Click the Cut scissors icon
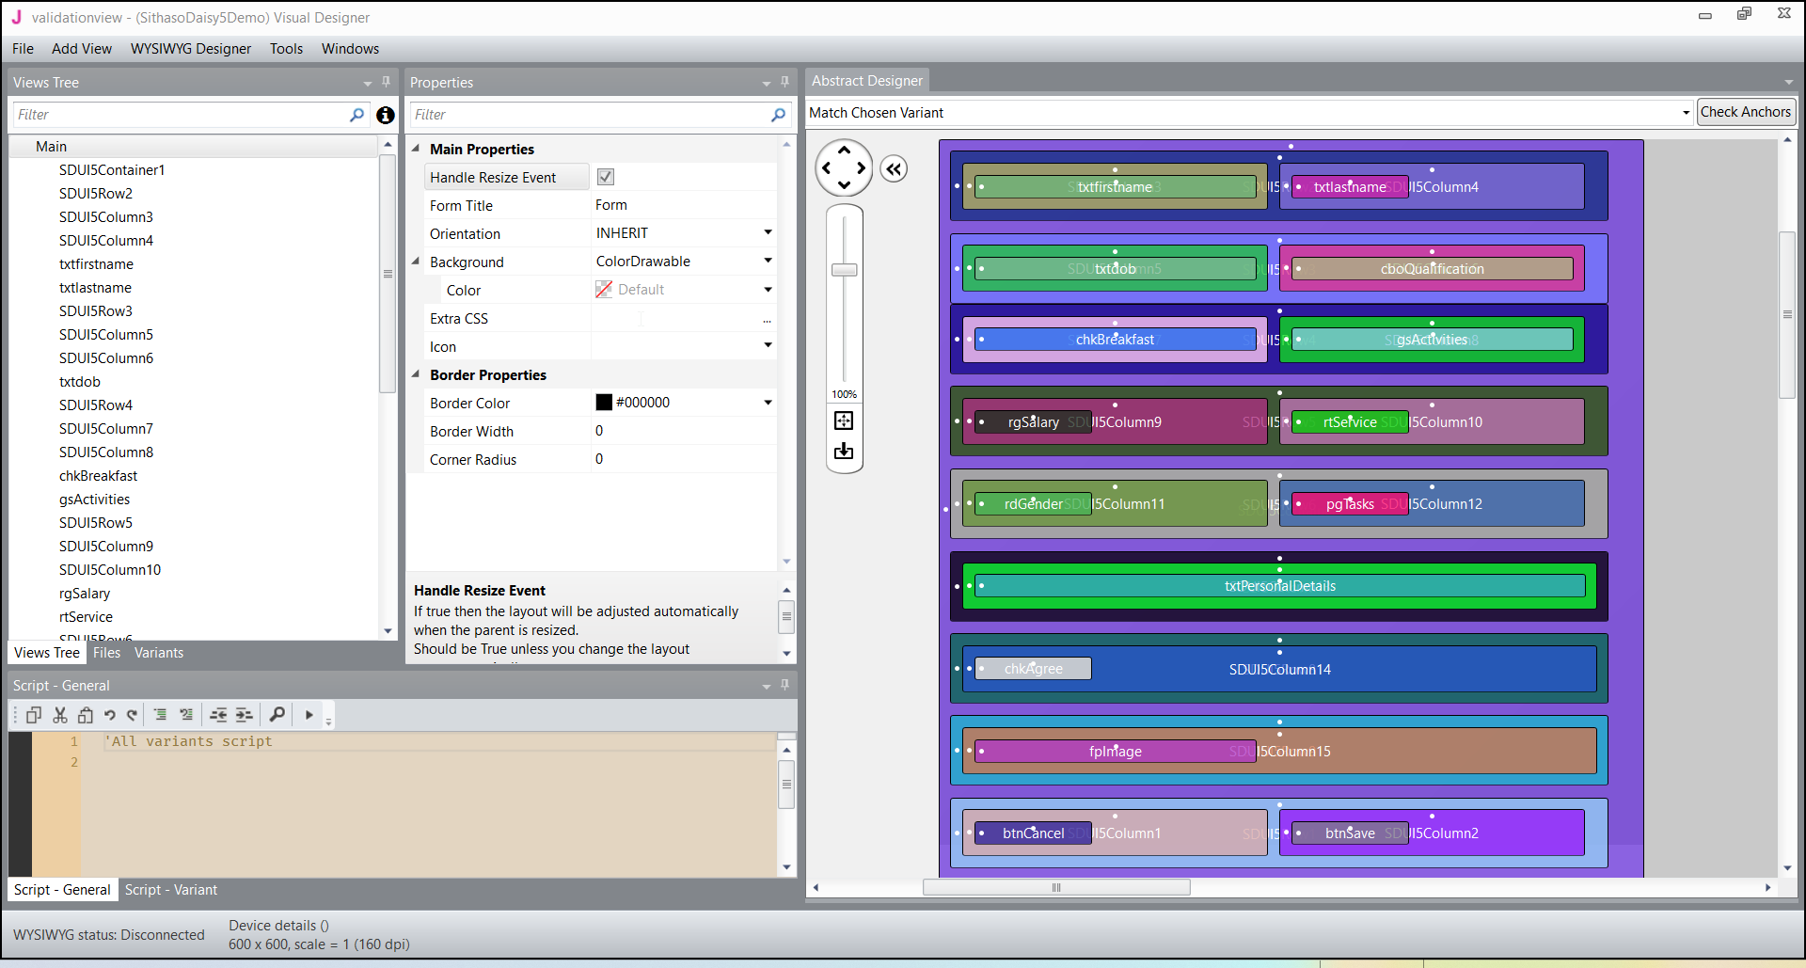The width and height of the screenshot is (1806, 968). point(60,715)
